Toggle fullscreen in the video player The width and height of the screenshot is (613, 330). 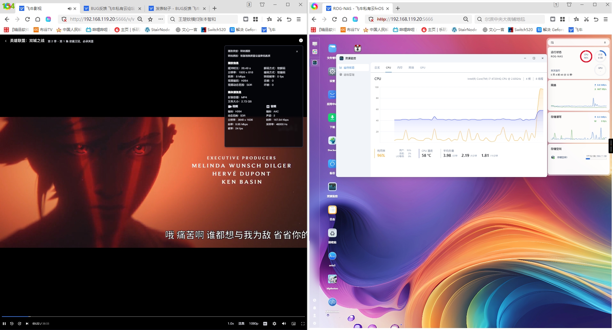tap(303, 324)
